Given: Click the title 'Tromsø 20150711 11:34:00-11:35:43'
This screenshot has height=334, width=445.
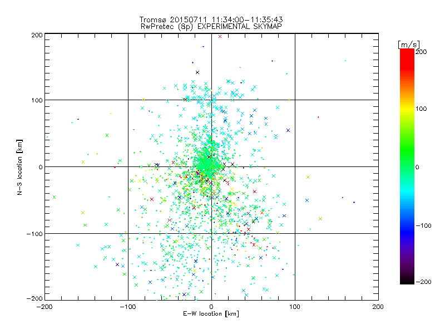Looking at the screenshot, I should [x=211, y=19].
